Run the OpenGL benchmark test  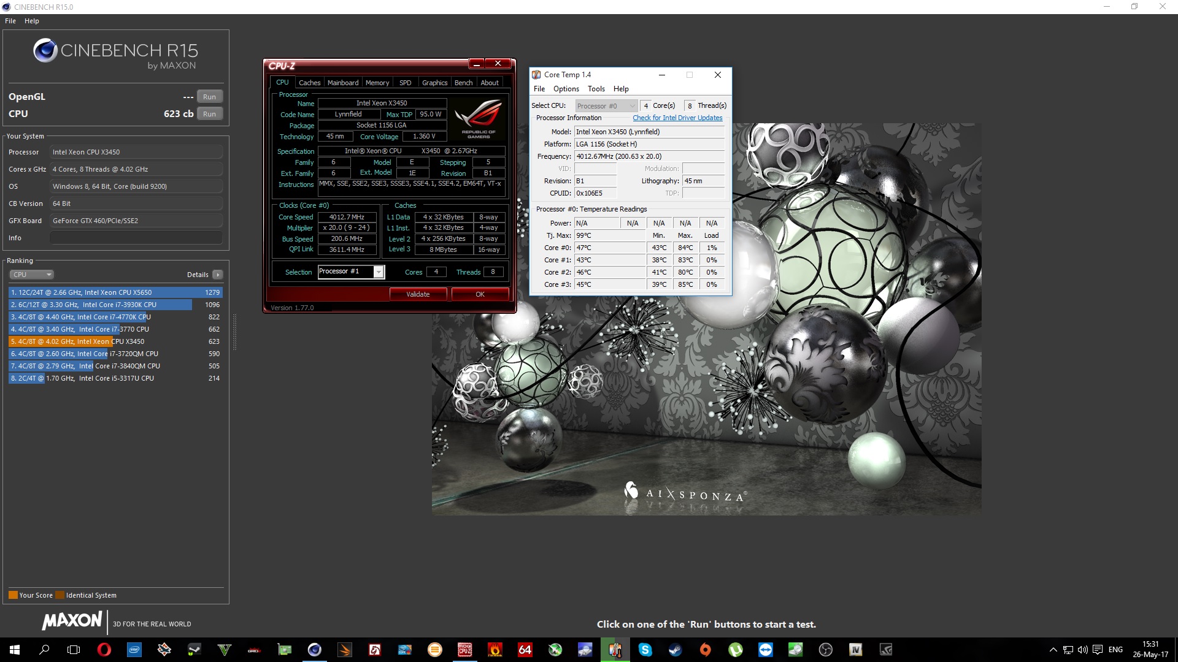[209, 97]
